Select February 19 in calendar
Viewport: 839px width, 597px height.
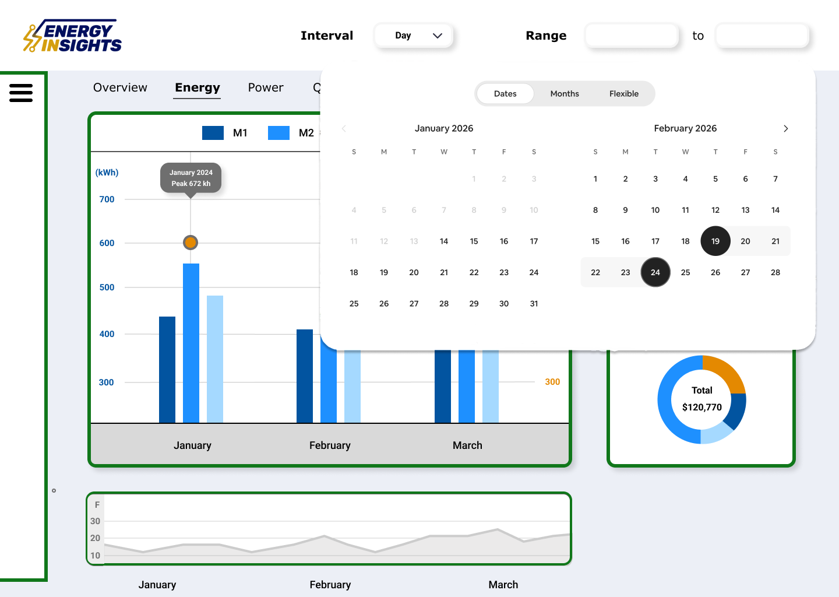(x=715, y=241)
